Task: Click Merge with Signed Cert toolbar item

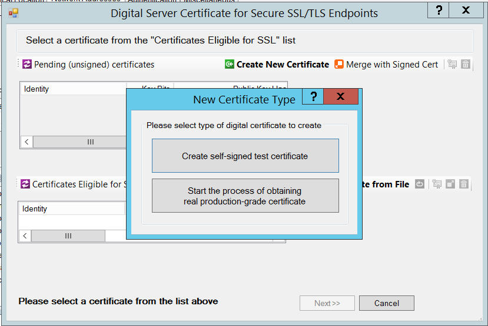Action: [386, 64]
